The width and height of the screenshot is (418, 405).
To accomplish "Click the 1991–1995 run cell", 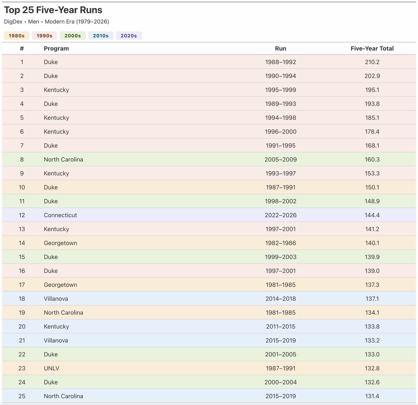I will tap(280, 145).
